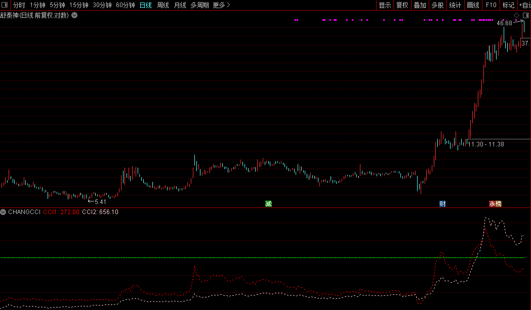
Task: Click the 标记 mark button
Action: [x=508, y=5]
